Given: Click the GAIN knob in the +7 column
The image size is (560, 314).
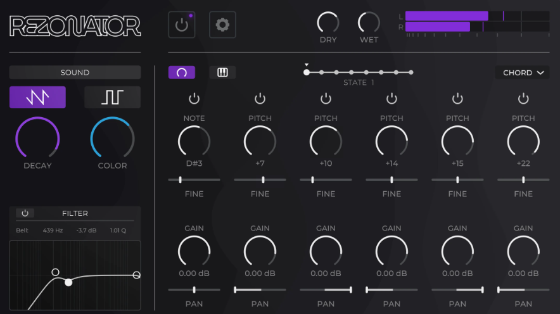Looking at the screenshot, I should 260,251.
